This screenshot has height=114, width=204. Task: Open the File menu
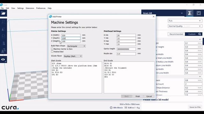[2, 8]
